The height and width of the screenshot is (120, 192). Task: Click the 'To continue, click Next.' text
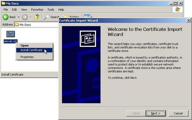123,78
